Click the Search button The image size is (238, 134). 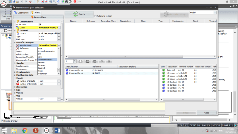point(79,14)
